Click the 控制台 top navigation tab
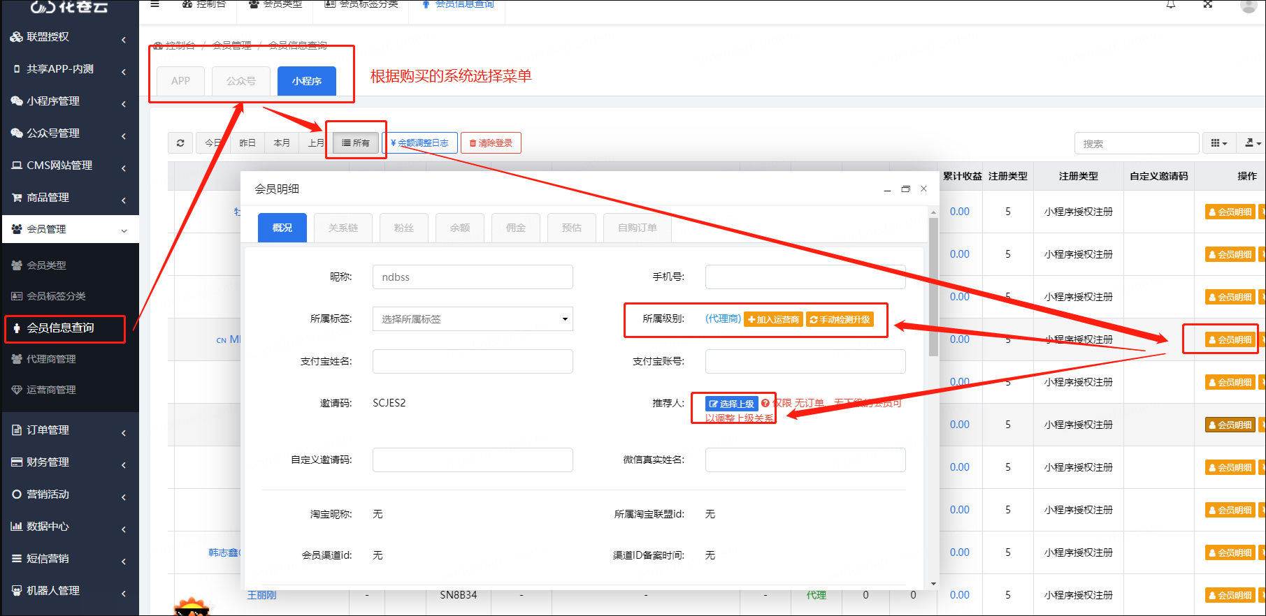Screen dimensions: 1266x616 [204, 4]
